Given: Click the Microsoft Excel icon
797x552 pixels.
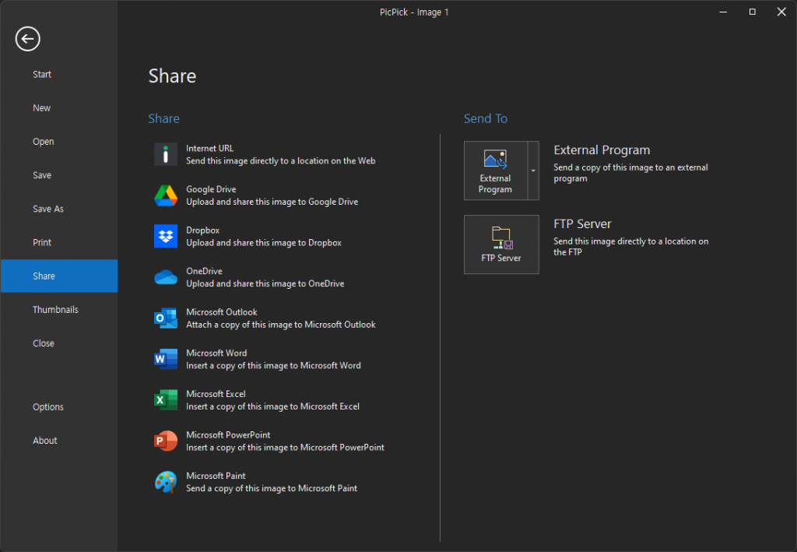Looking at the screenshot, I should (166, 400).
